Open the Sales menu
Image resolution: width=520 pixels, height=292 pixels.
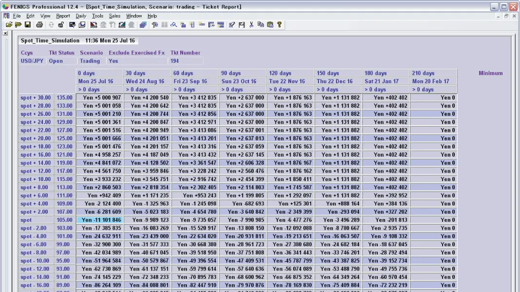click(114, 16)
